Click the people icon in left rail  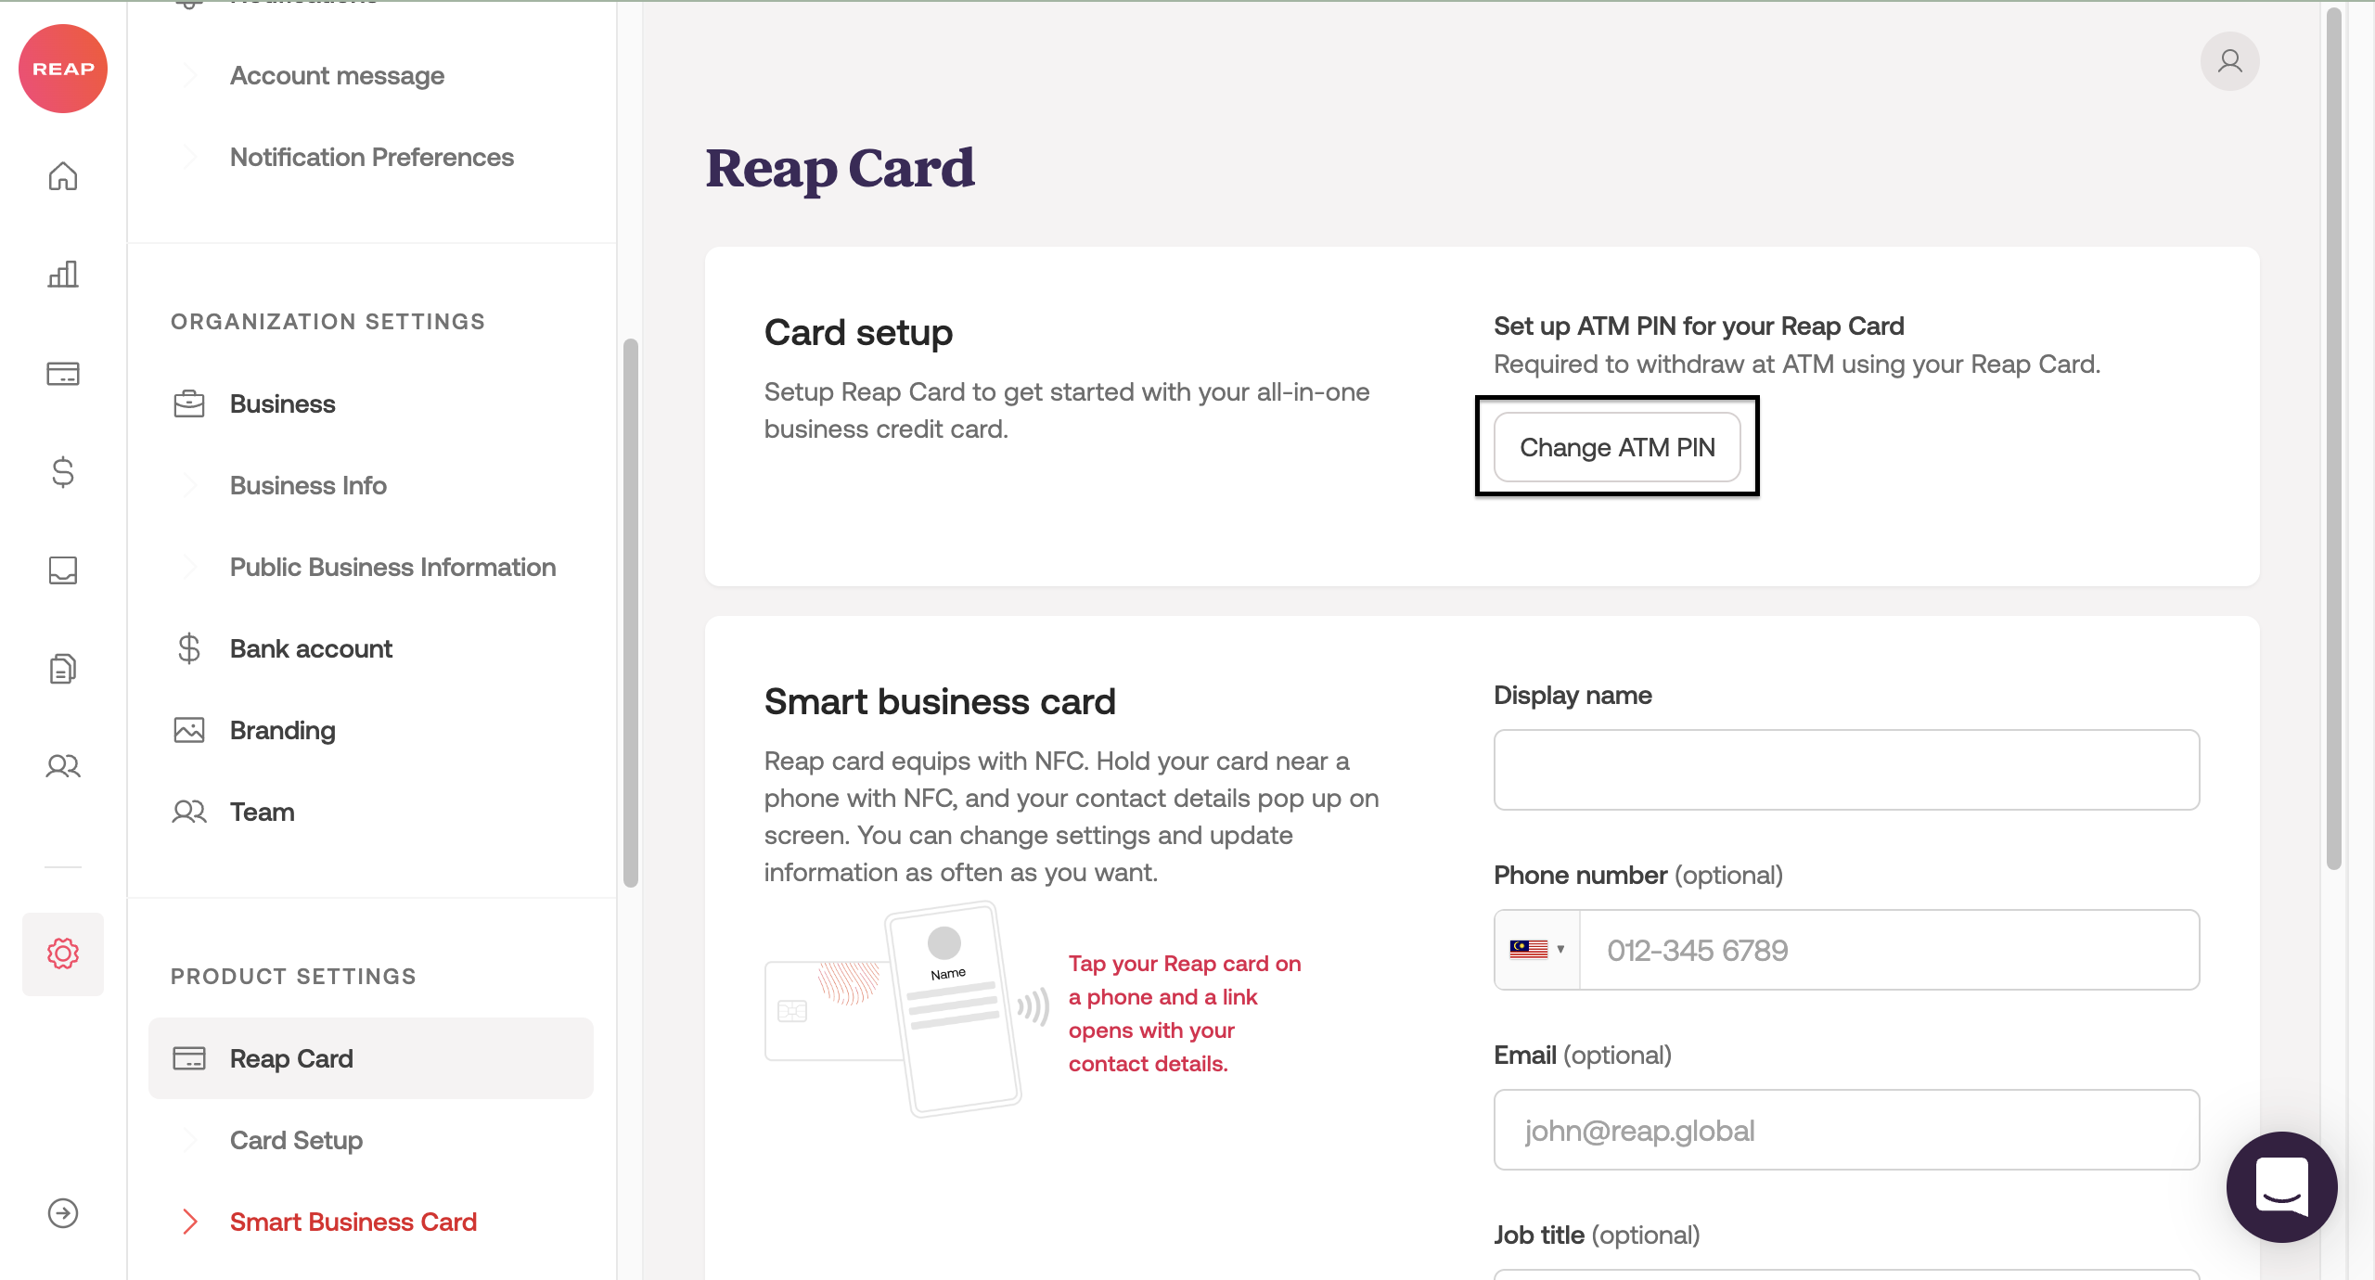pos(63,766)
